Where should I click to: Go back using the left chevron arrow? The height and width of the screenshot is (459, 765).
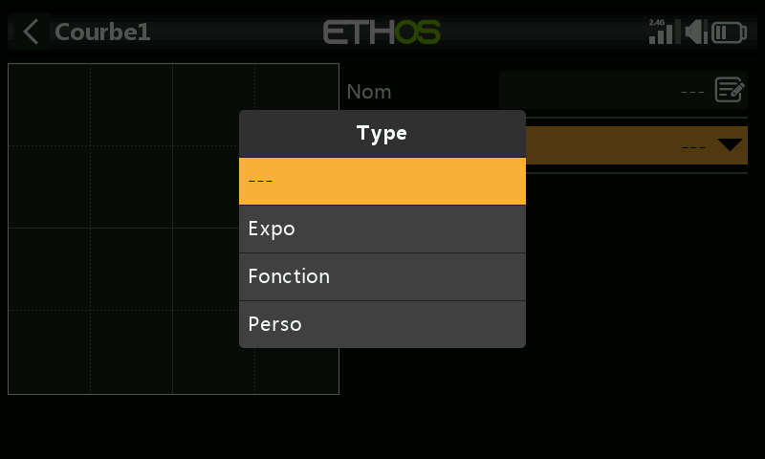tap(31, 33)
